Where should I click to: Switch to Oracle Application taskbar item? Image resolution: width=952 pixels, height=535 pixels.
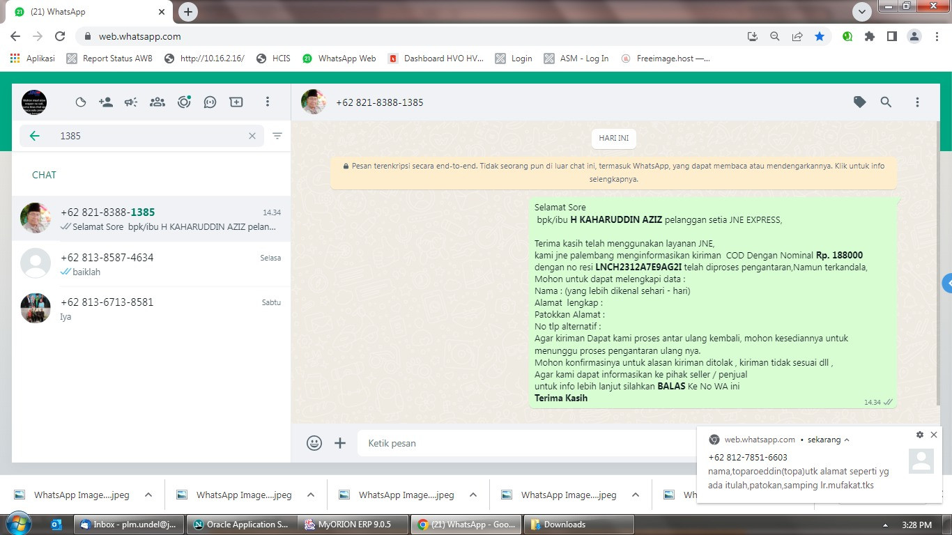point(242,525)
